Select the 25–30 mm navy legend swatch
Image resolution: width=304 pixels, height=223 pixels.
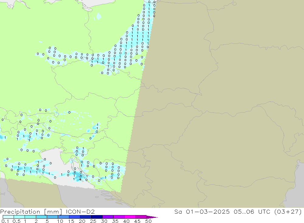[x=97, y=217]
